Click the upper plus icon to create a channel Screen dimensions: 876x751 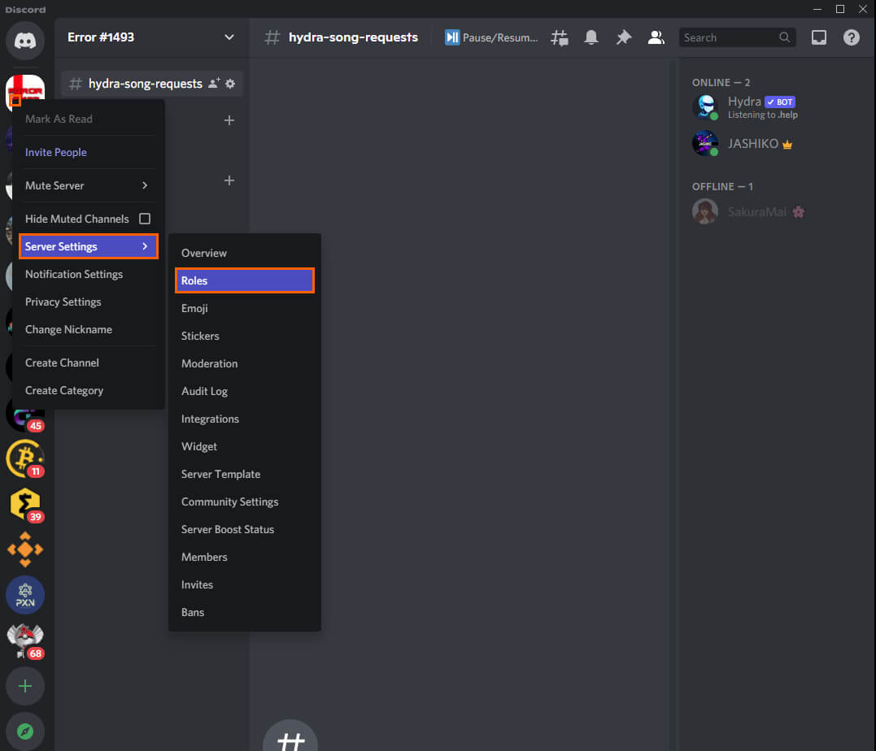[229, 120]
